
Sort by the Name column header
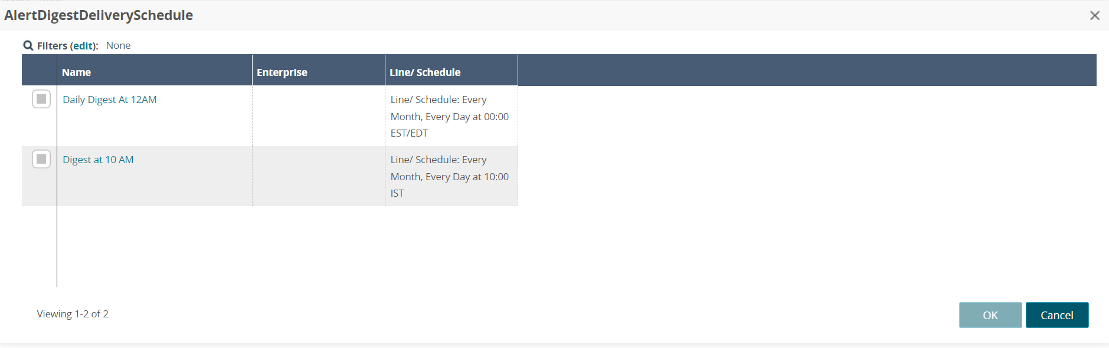click(x=76, y=72)
